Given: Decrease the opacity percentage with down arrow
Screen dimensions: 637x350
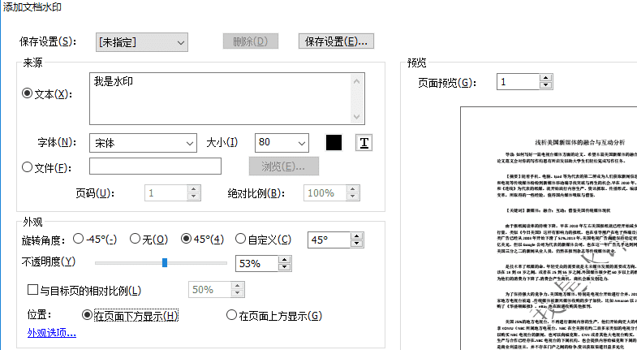Looking at the screenshot, I should pos(284,267).
